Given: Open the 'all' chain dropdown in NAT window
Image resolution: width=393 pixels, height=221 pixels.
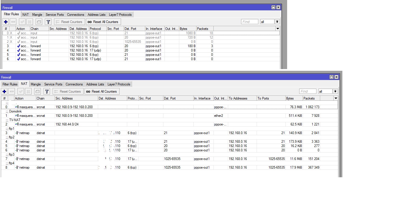Looking at the screenshot, I should (335, 92).
